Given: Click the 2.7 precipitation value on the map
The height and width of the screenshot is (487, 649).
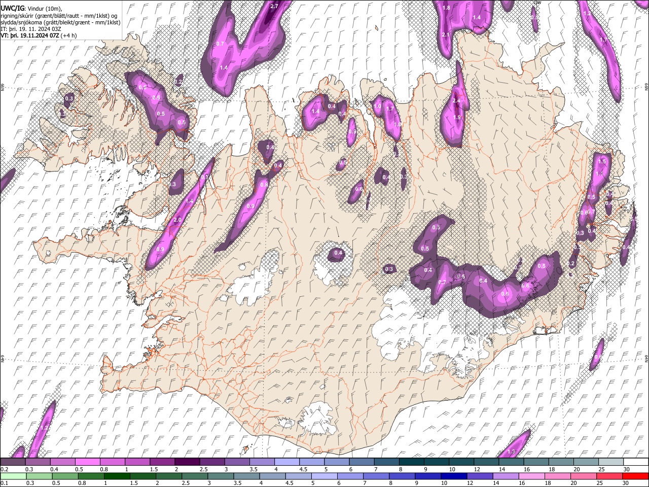Looking at the screenshot, I should pos(274,6).
